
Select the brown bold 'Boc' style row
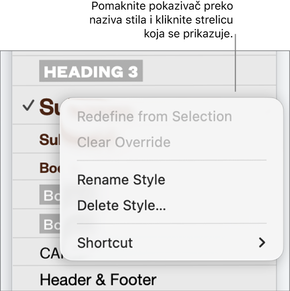pos(49,168)
